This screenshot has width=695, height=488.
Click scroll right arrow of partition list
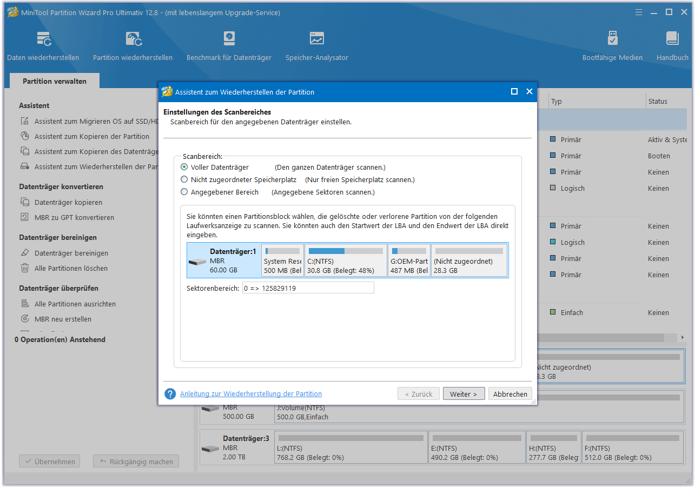click(681, 337)
